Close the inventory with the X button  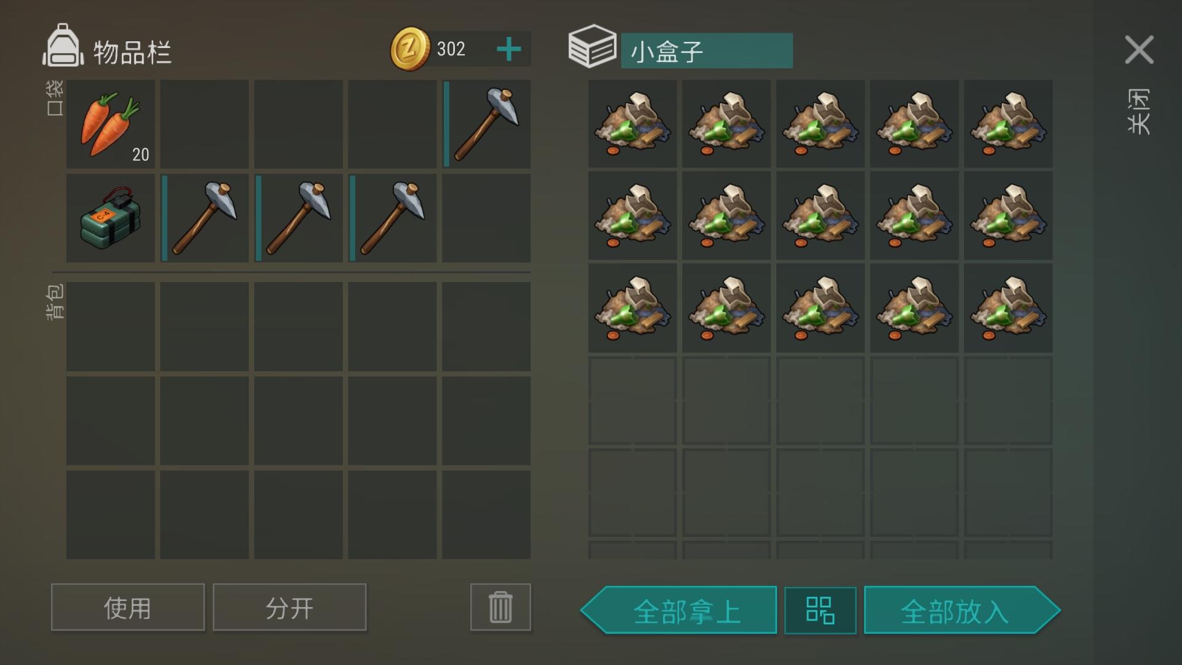coord(1139,50)
